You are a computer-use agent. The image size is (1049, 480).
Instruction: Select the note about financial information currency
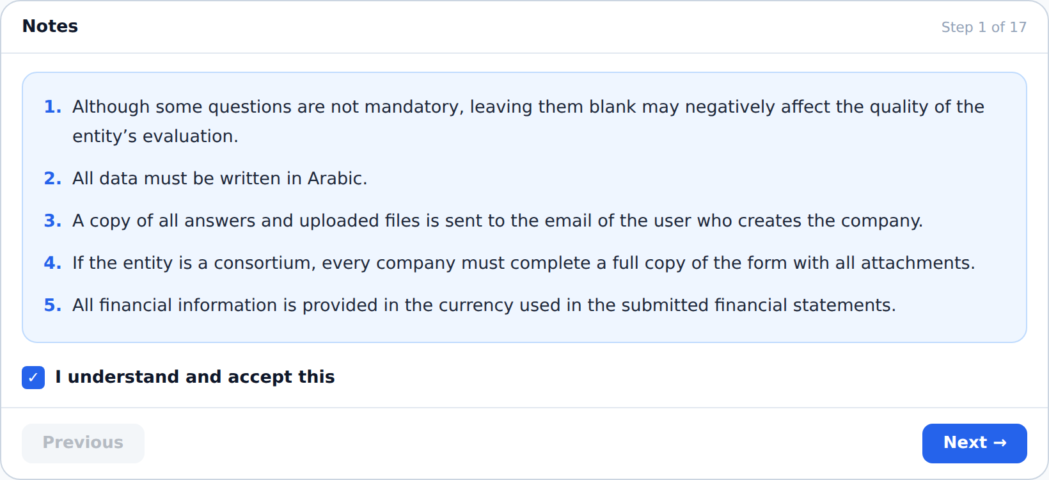point(484,305)
